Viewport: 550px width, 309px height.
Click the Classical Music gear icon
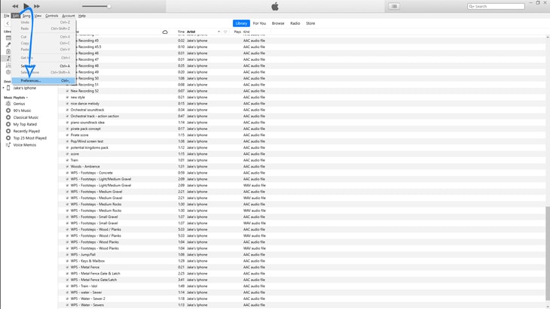(x=8, y=117)
